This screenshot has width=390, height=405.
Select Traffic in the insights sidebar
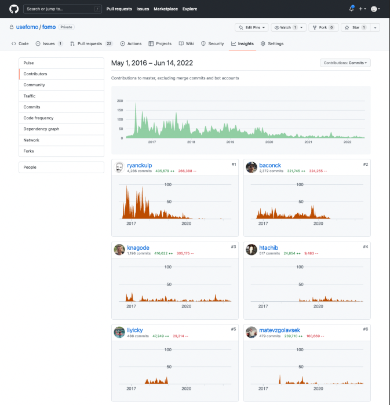(61, 96)
